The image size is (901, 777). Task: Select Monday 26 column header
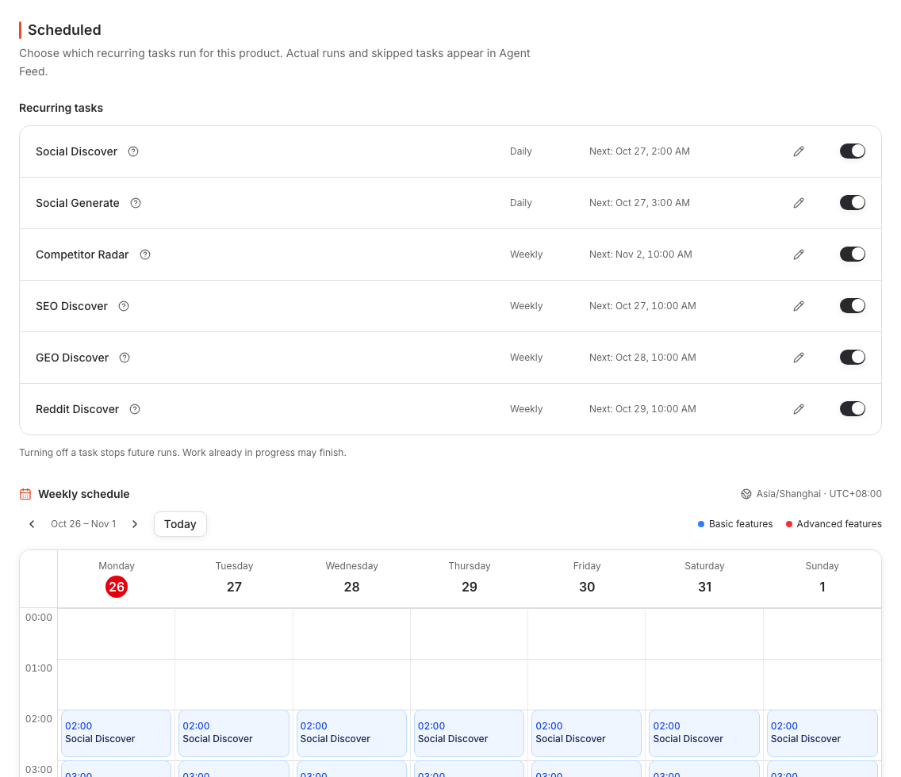[117, 579]
